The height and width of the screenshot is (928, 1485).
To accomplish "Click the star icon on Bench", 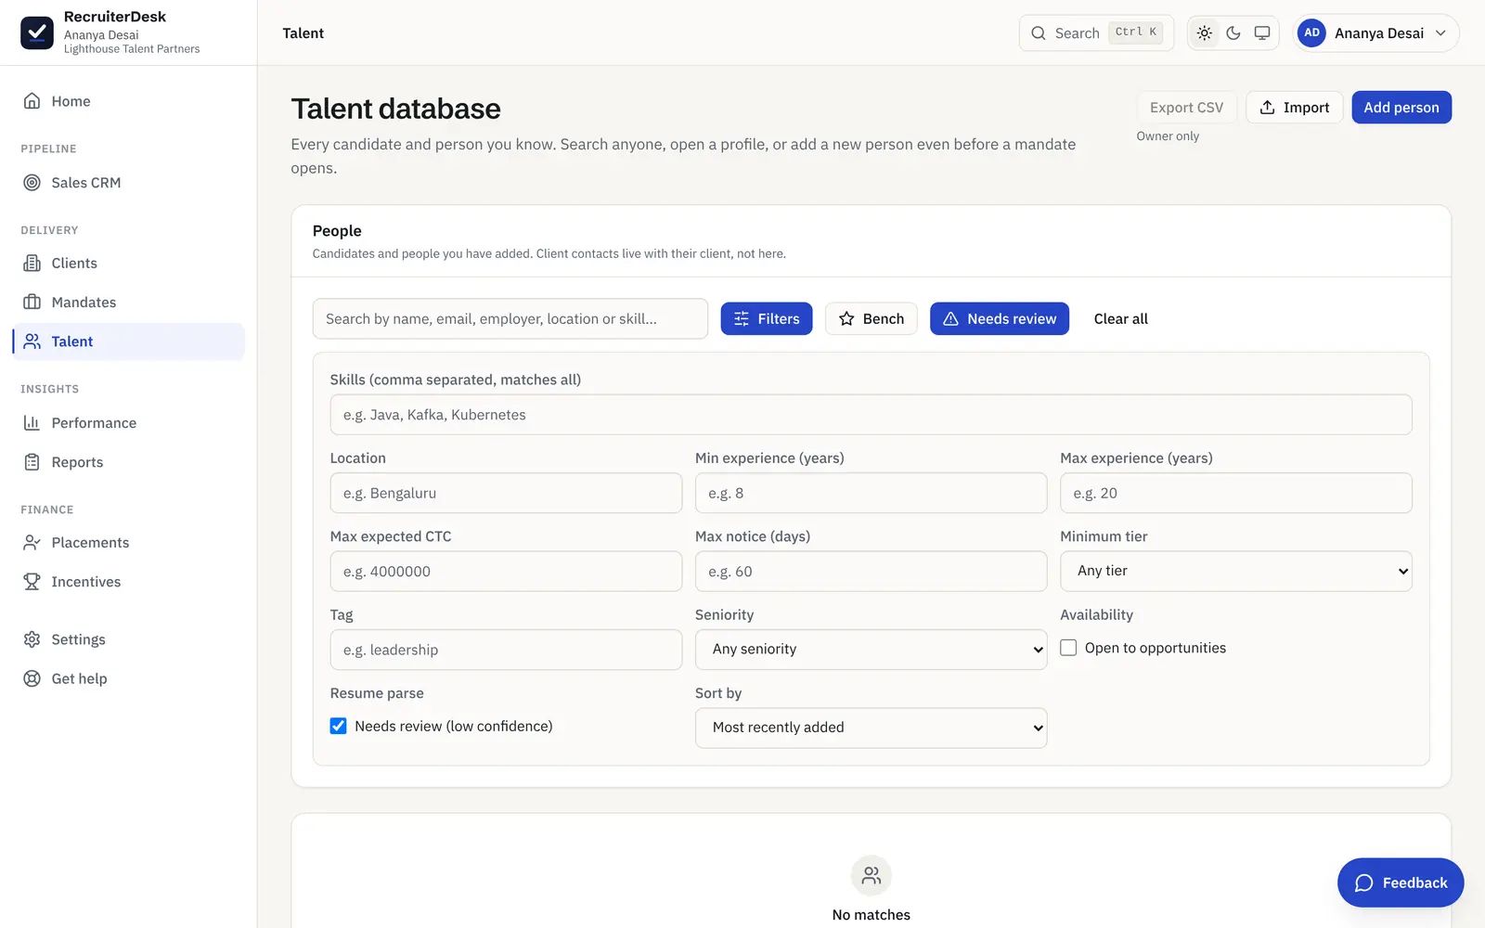I will click(846, 319).
